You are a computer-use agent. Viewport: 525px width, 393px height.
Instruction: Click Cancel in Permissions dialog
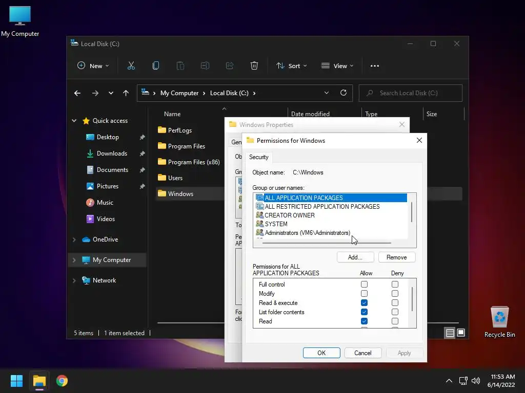coord(362,353)
